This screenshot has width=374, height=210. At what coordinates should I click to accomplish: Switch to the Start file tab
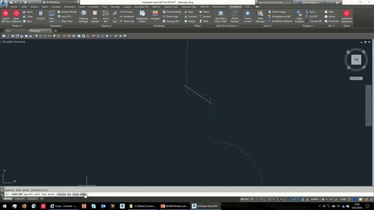9,31
